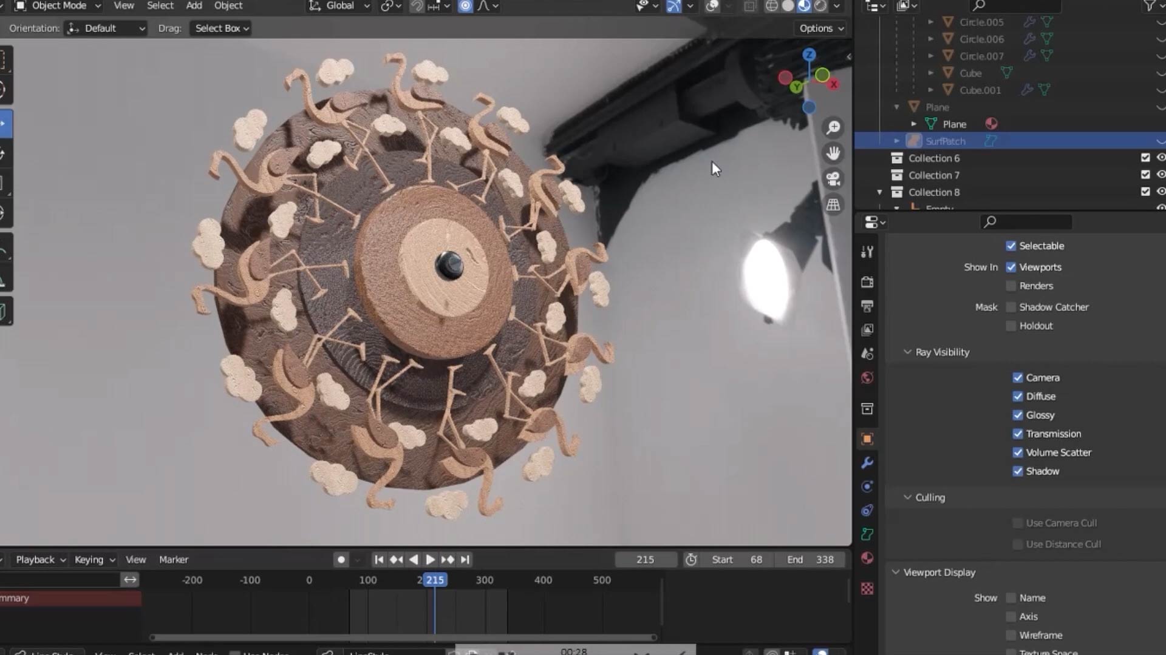
Task: Expand Collection 8 in outliner
Action: (x=879, y=192)
